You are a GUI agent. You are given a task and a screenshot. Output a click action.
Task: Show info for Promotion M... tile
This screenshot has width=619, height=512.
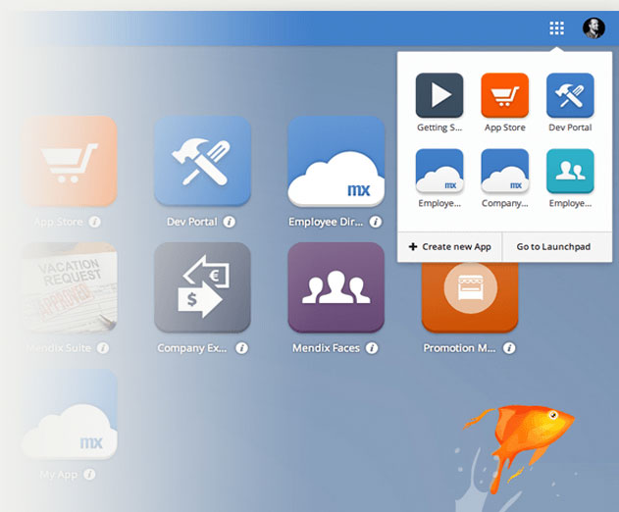coord(509,348)
